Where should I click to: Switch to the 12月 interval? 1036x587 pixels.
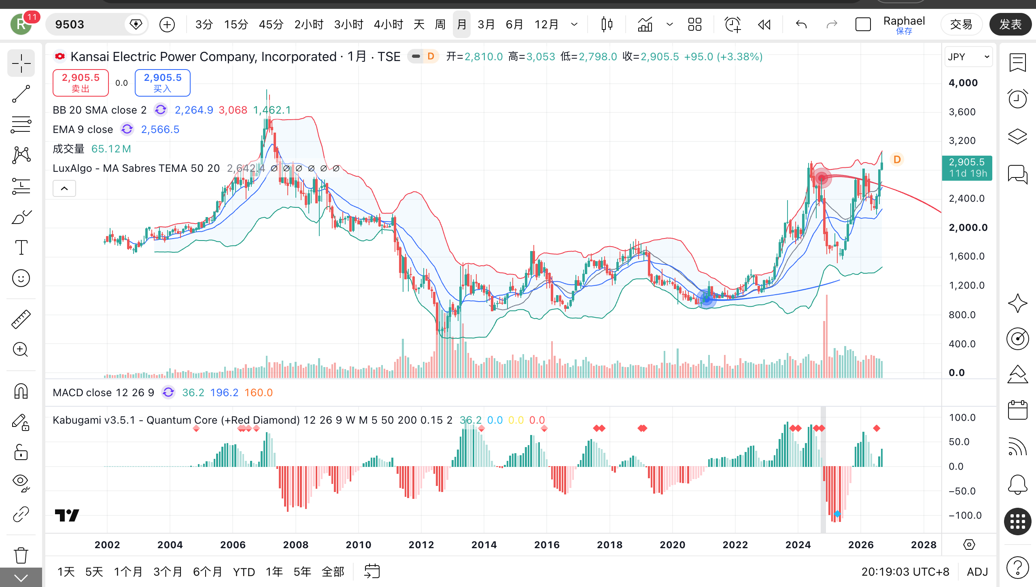coord(546,25)
